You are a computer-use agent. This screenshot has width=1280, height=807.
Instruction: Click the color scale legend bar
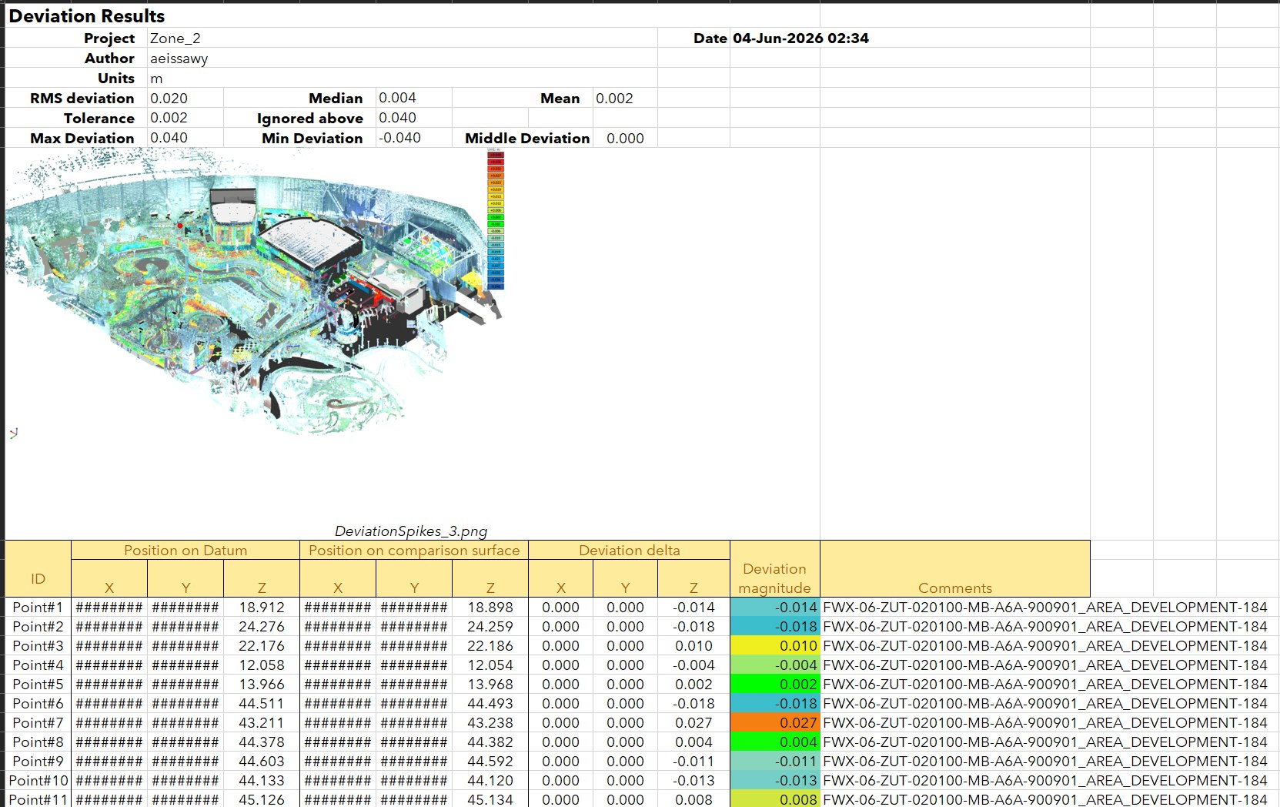click(x=496, y=219)
